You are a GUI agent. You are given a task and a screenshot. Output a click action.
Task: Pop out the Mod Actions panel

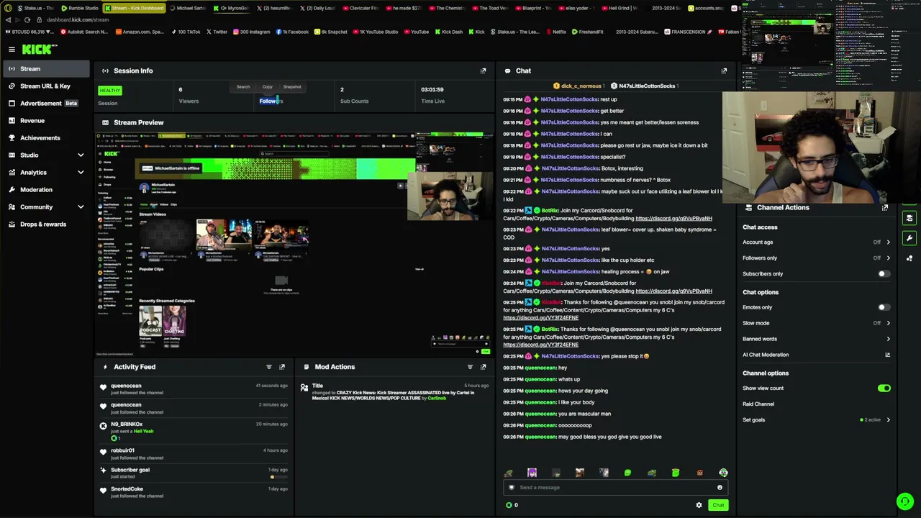(x=483, y=367)
